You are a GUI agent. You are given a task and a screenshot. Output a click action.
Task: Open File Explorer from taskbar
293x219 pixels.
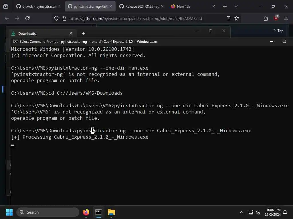pyautogui.click(x=111, y=212)
